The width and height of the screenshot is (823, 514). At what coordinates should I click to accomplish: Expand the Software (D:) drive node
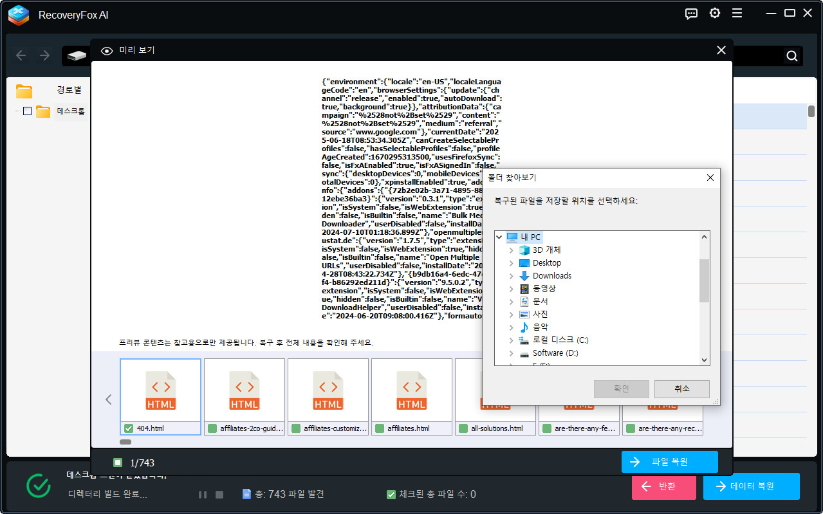pyautogui.click(x=512, y=353)
